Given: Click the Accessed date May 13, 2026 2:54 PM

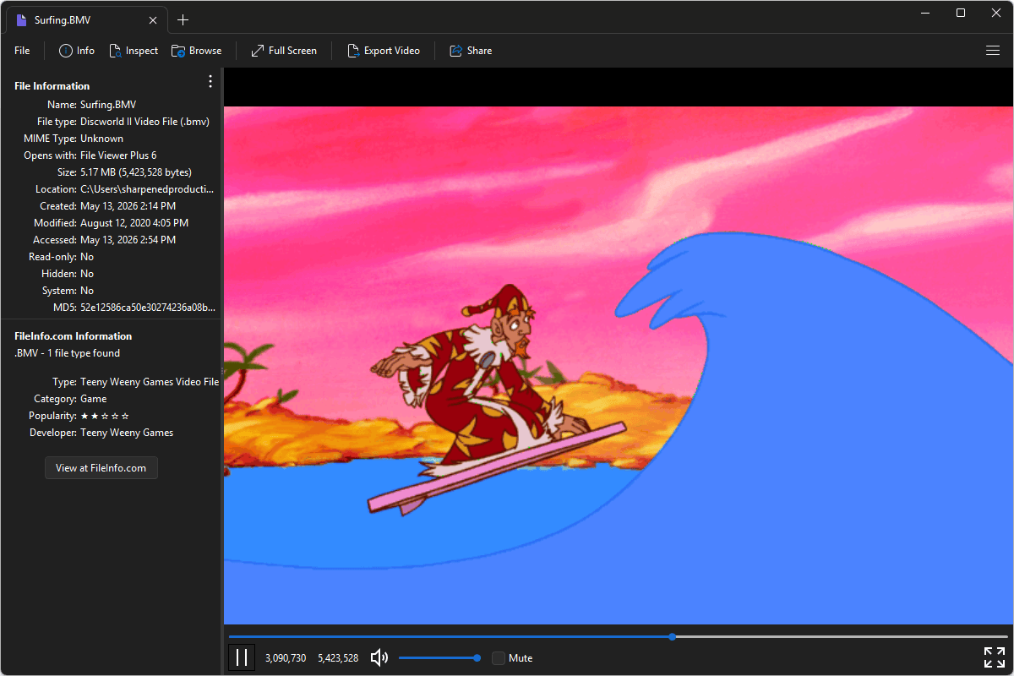Looking at the screenshot, I should click(x=128, y=240).
